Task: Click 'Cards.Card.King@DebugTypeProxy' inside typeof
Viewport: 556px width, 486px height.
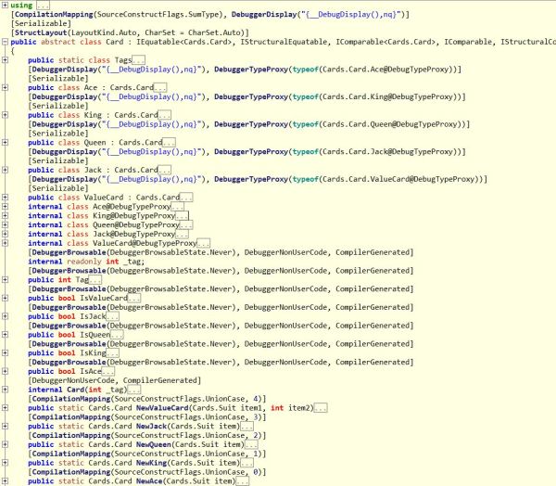Action: [x=387, y=96]
